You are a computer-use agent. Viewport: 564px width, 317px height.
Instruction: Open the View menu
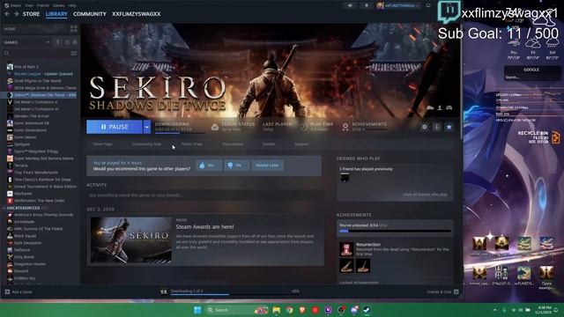[29, 5]
